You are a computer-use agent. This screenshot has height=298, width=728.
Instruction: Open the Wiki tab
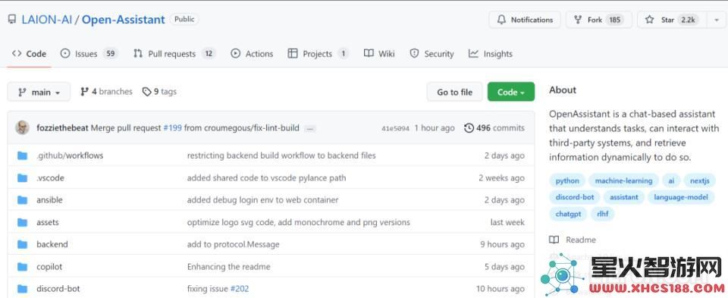tap(379, 54)
